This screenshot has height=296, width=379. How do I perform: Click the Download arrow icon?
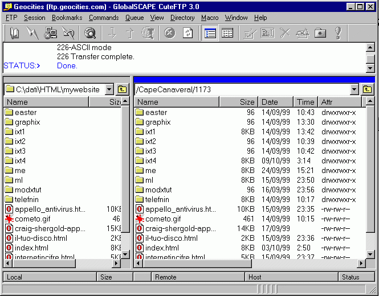coord(112,33)
